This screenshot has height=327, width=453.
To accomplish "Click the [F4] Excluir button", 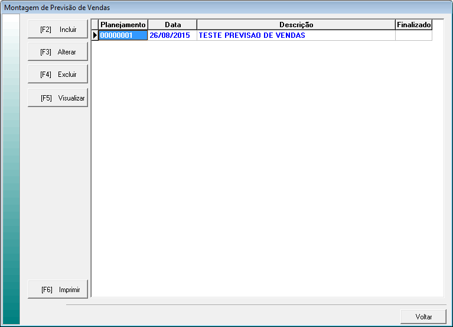I will pos(58,75).
